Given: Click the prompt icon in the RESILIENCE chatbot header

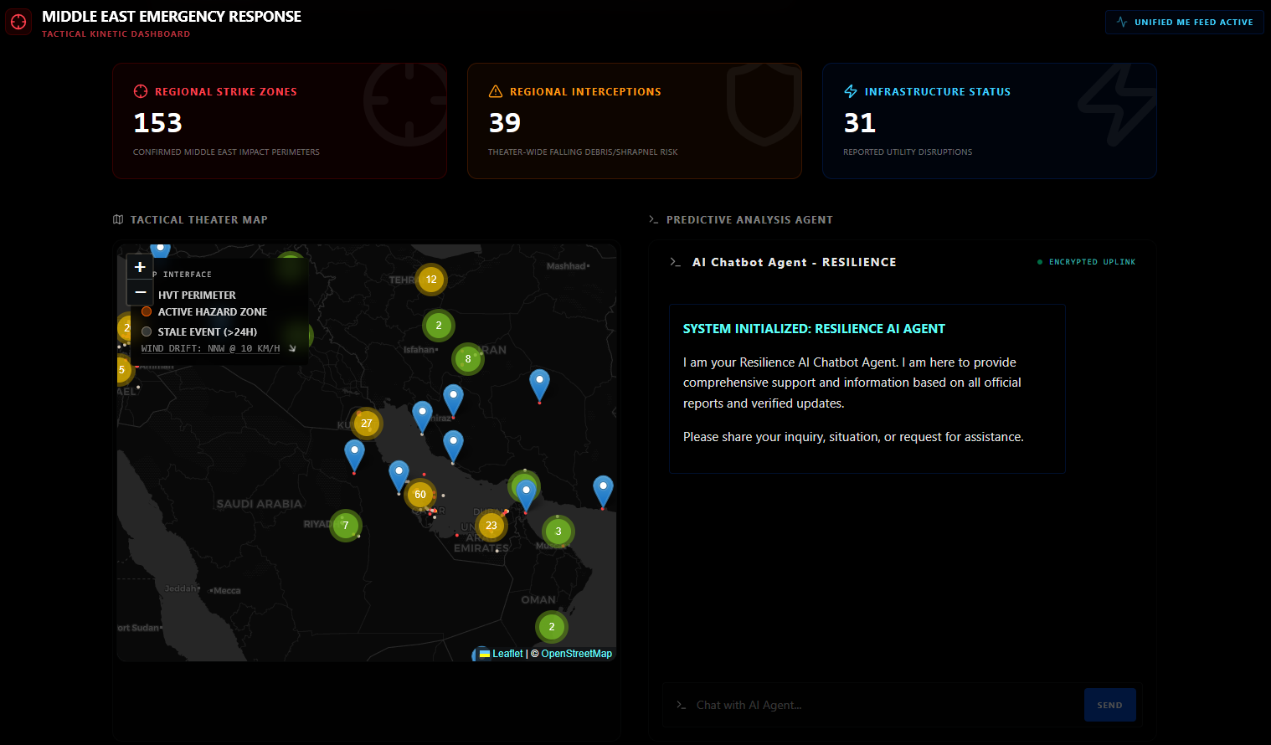Looking at the screenshot, I should coord(676,262).
